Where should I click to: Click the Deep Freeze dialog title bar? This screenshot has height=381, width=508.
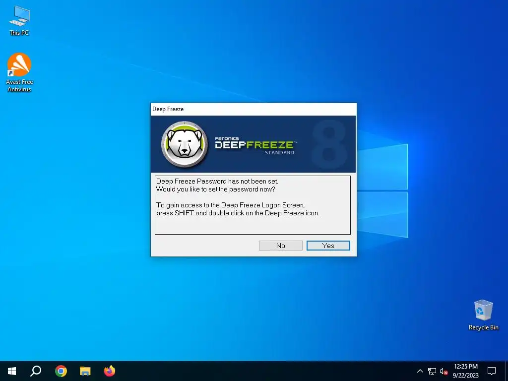(x=254, y=109)
